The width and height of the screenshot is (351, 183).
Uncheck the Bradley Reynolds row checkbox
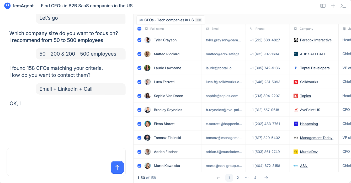139,110
